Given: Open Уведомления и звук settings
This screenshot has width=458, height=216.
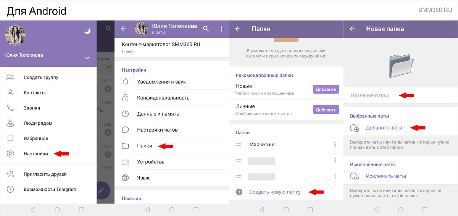Looking at the screenshot, I should click(x=172, y=82).
